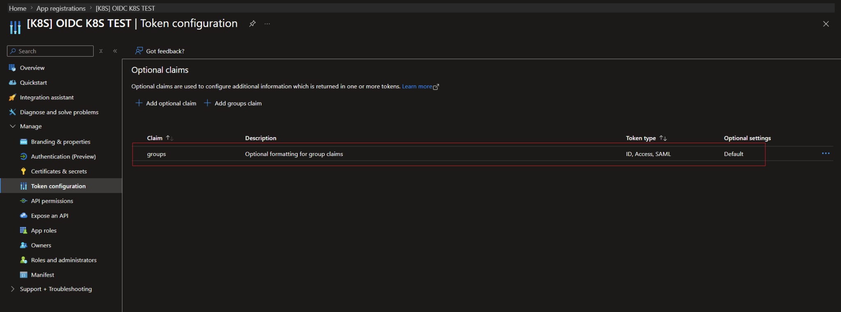Click the Integration assistant rocket icon
Viewport: 841px width, 312px height.
point(12,97)
